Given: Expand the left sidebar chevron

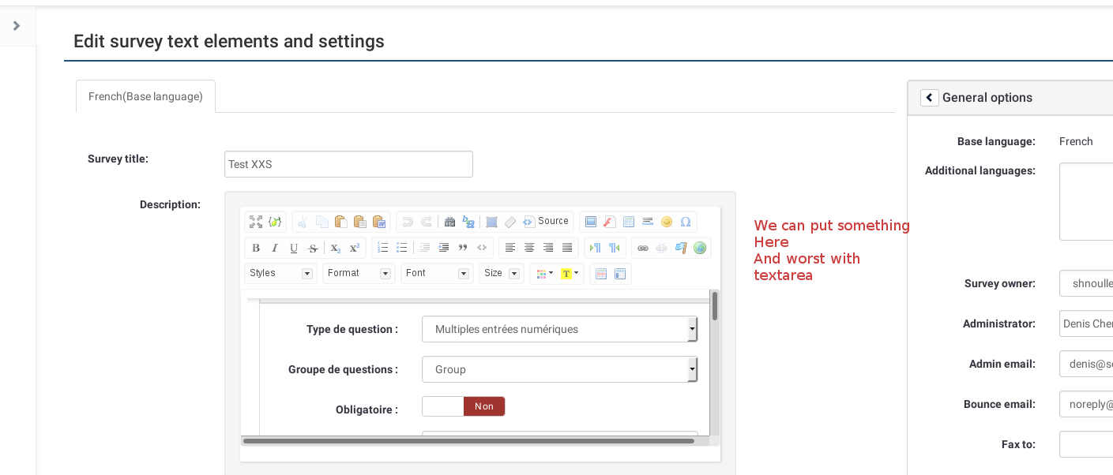Looking at the screenshot, I should coord(17,26).
